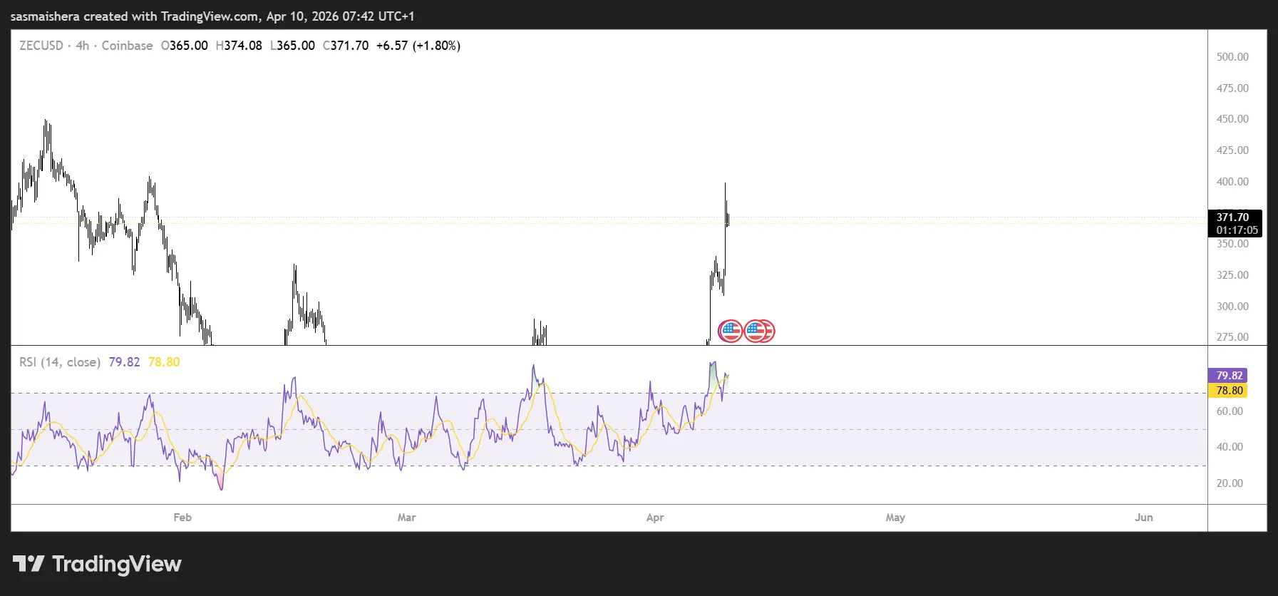Click the 500.00 level on the price axis
Image resolution: width=1278 pixels, height=596 pixels.
(1232, 57)
